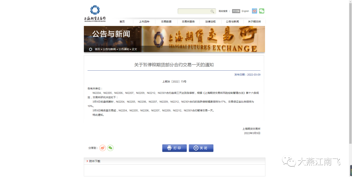Open the 交易所服务 menu
The width and height of the screenshot is (352, 177).
188,22
